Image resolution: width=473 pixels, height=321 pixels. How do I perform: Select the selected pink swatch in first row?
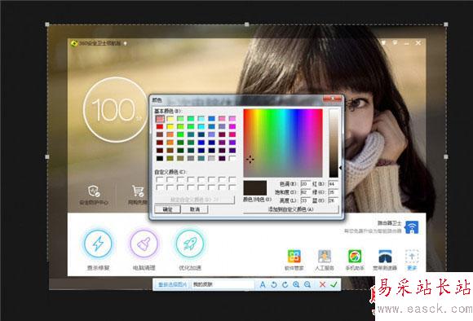tap(160, 118)
